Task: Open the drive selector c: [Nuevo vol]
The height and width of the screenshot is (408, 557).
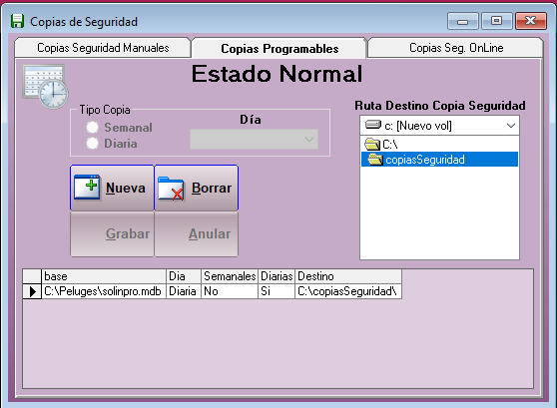Action: 439,126
